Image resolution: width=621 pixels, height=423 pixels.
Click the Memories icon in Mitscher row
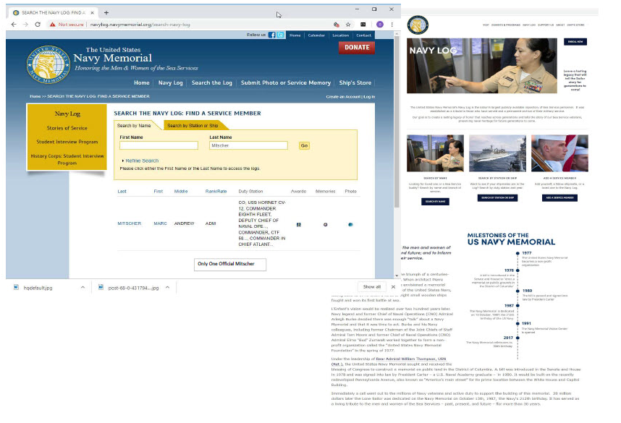pos(325,225)
